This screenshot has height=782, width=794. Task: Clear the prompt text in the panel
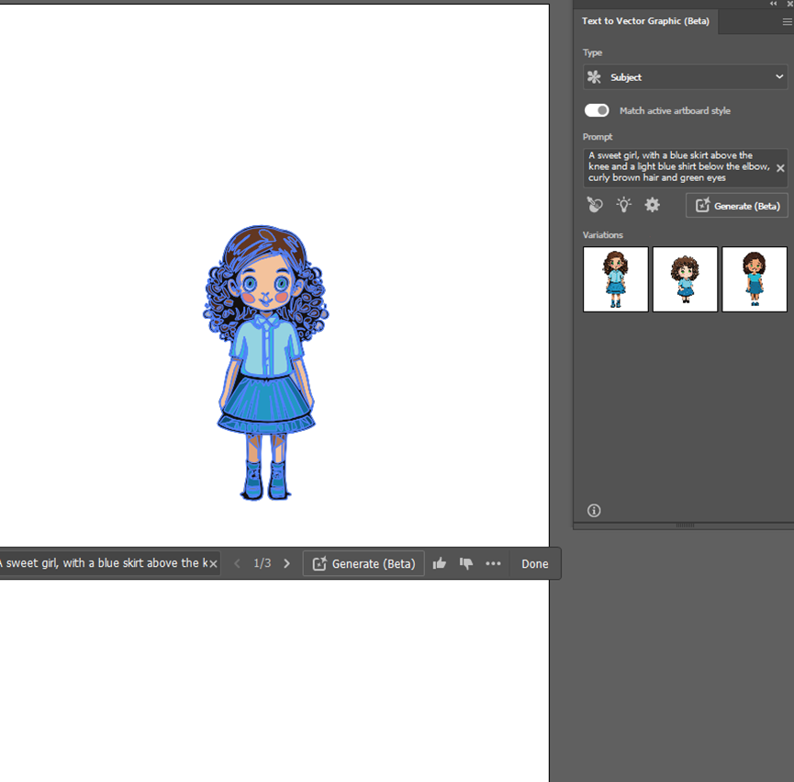pos(780,168)
